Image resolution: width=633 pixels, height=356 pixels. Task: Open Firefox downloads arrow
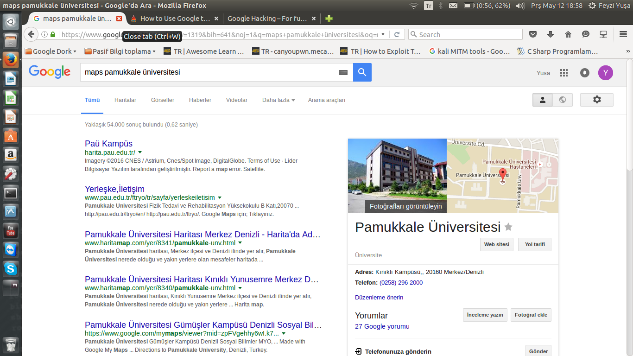pos(551,34)
